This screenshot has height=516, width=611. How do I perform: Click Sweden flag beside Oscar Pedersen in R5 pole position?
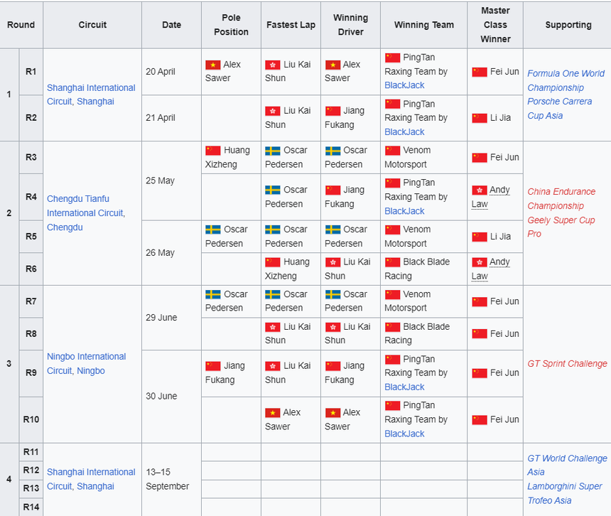click(212, 230)
